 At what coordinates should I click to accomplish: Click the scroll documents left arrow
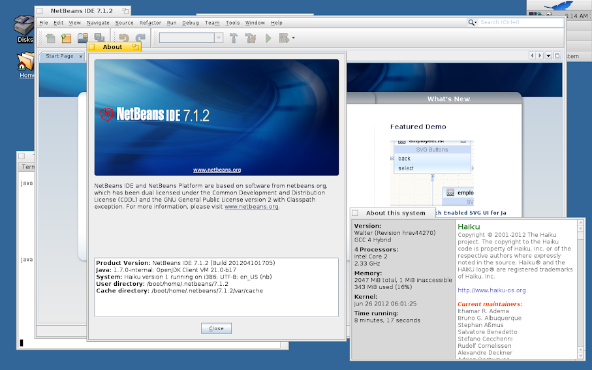(533, 56)
